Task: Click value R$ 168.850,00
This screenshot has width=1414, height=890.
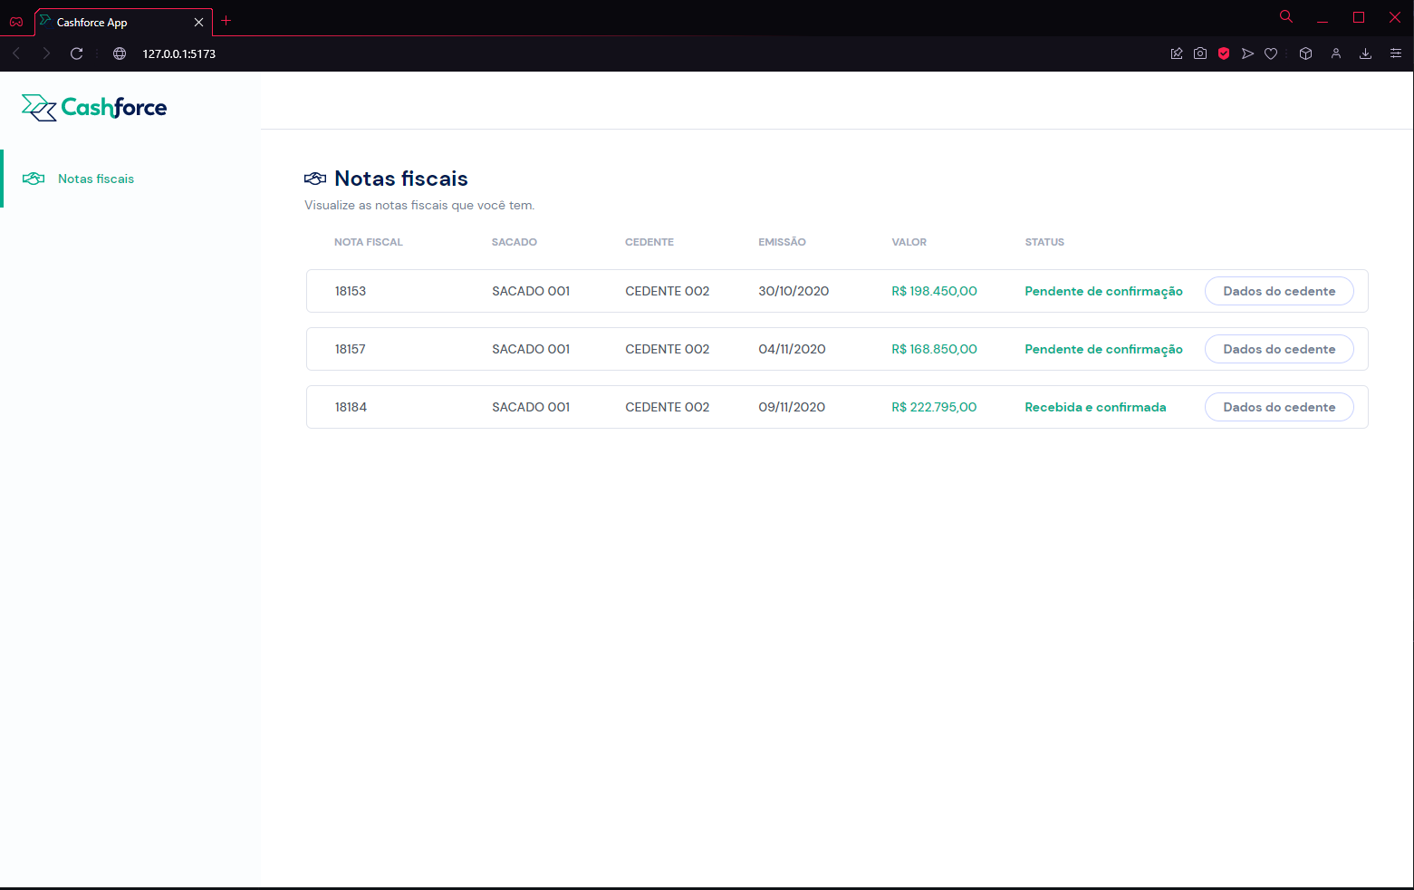Action: click(x=934, y=349)
